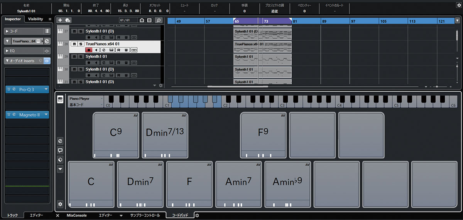This screenshot has width=463, height=220.
Task: Add a new track with plus icon
Action: [60, 20]
